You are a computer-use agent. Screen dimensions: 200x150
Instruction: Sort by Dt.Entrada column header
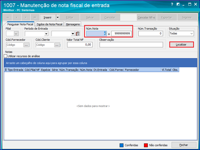100,70
